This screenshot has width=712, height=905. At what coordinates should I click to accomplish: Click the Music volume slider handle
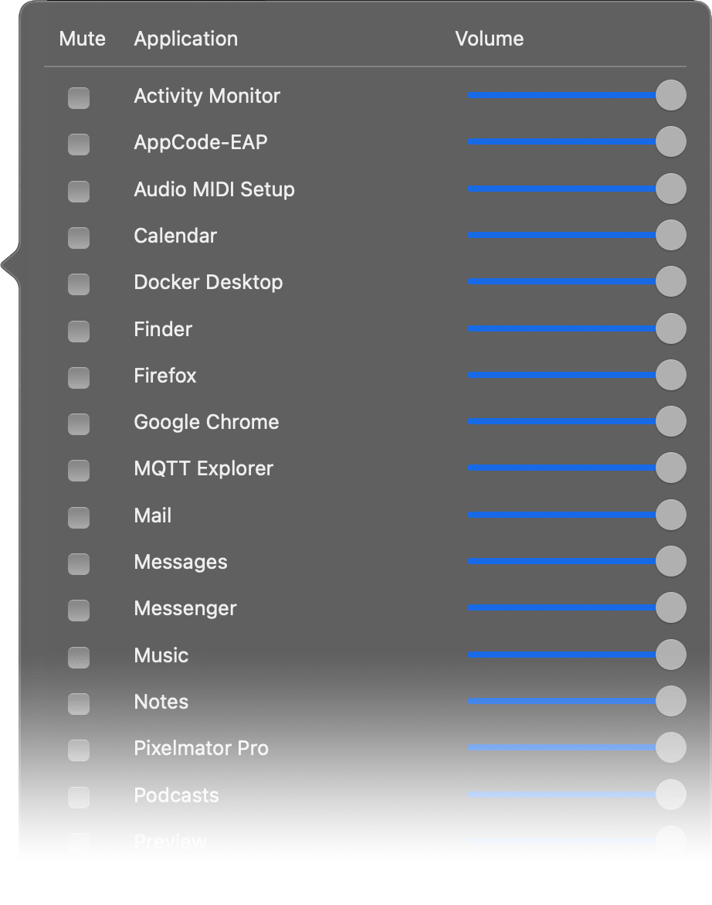[670, 655]
